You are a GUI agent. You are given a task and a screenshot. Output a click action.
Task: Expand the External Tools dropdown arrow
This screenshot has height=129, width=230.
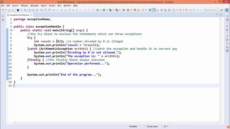coord(120,10)
